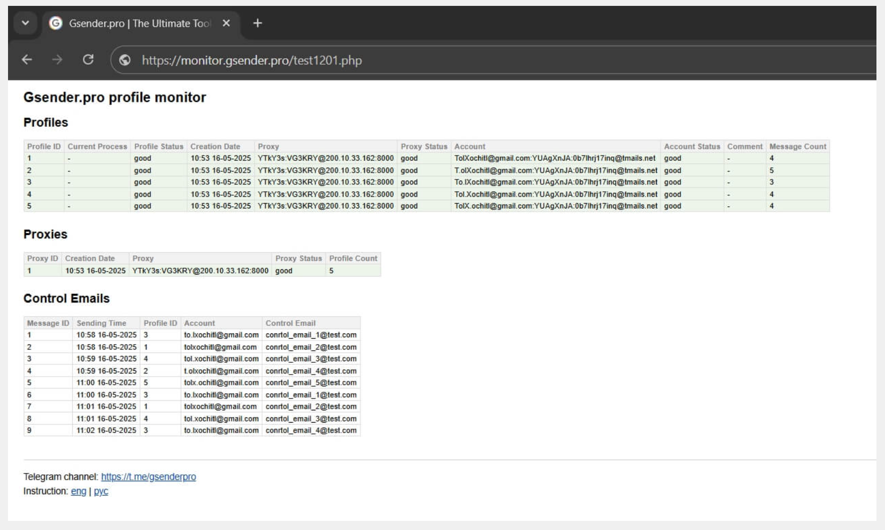Viewport: 885px width, 530px height.
Task: Click the Gsender.pro tab favicon
Action: (x=56, y=23)
